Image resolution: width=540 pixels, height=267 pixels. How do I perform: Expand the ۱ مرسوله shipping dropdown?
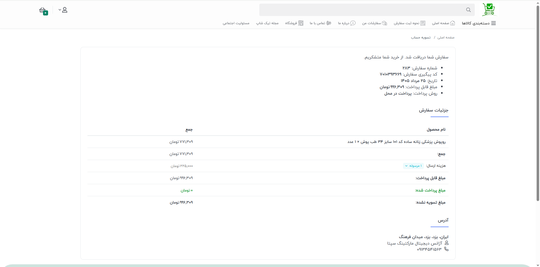413,166
